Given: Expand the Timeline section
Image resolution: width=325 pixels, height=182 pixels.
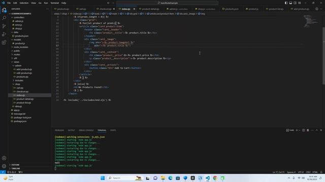Looking at the screenshot, I should coord(16,168).
